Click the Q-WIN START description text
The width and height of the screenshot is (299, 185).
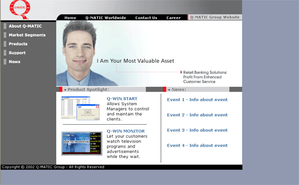click(128, 111)
